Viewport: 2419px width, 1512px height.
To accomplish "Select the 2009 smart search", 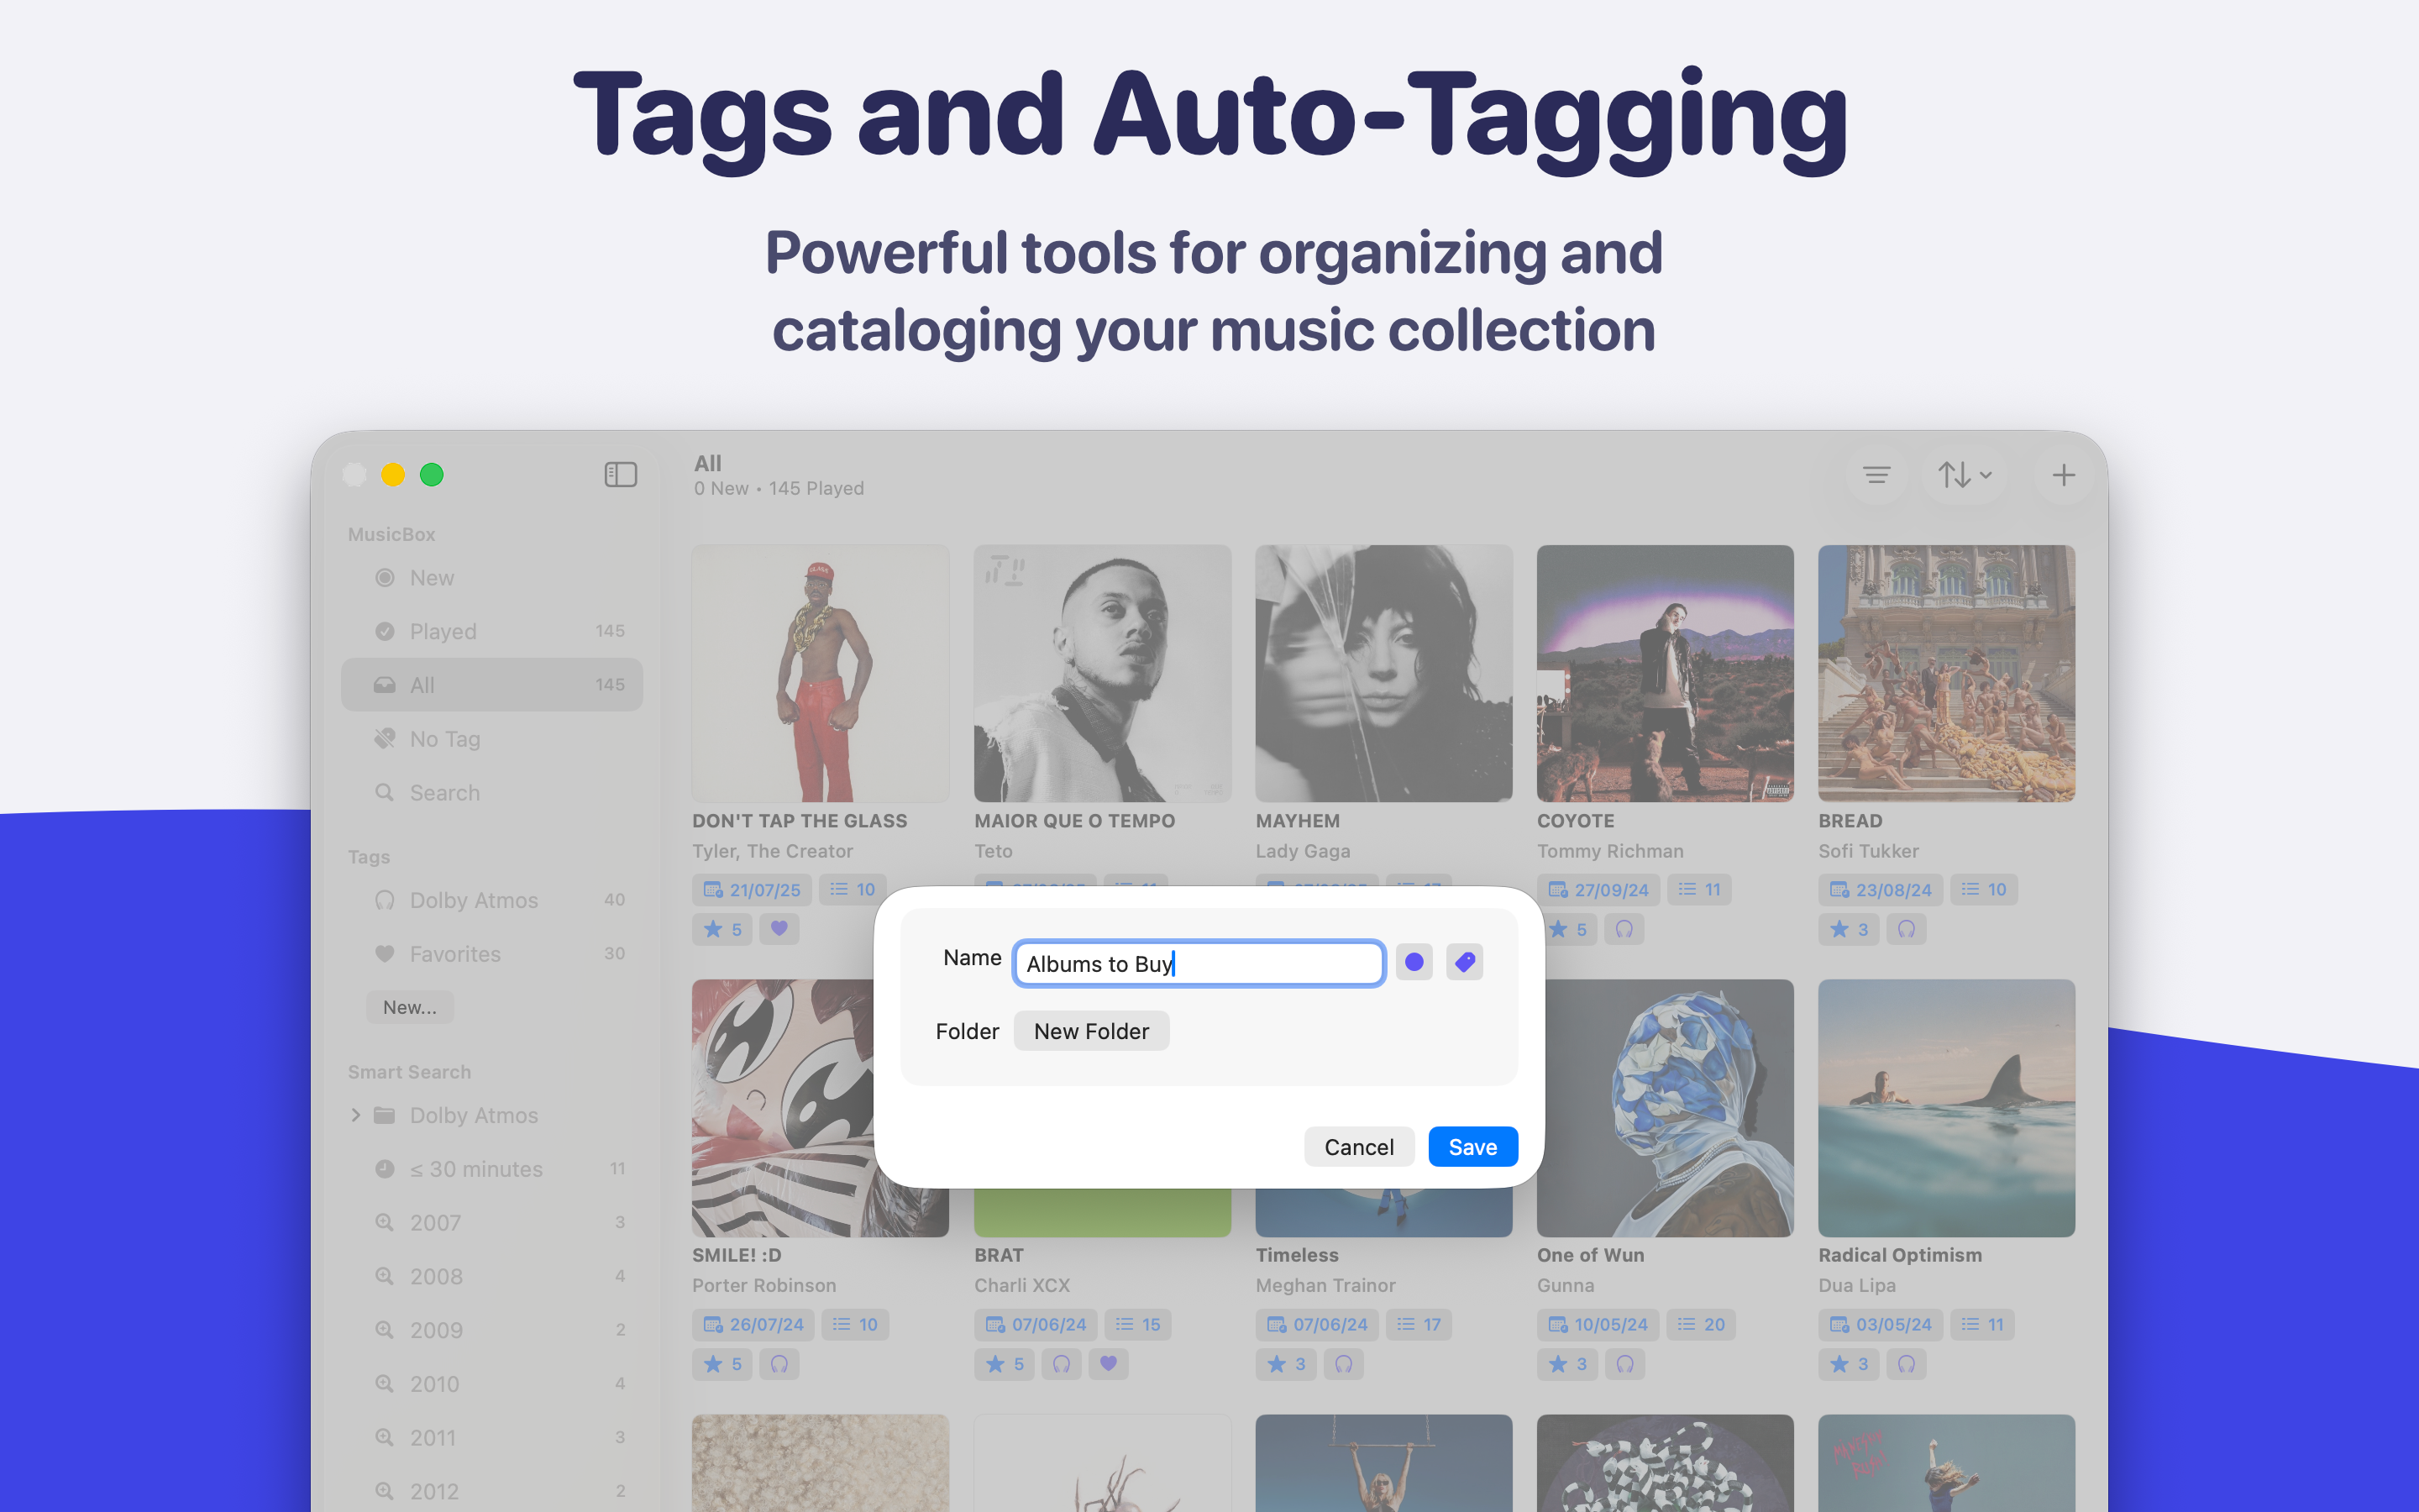I will coord(492,1330).
